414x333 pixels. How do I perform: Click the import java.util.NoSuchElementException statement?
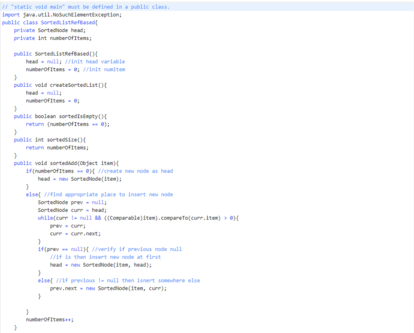[61, 15]
